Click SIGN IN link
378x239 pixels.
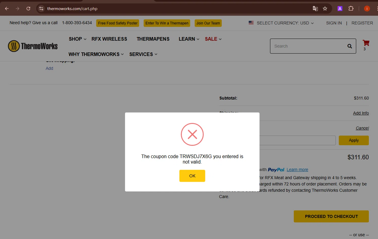(334, 23)
